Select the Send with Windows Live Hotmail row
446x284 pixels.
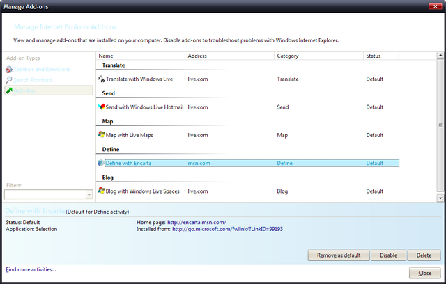click(248, 107)
